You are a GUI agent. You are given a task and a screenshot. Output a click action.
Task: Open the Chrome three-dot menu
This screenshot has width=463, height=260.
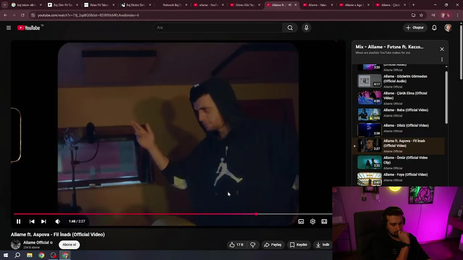[458, 15]
